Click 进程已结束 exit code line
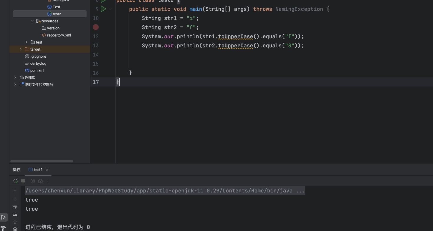Image resolution: width=433 pixels, height=231 pixels. (x=57, y=227)
